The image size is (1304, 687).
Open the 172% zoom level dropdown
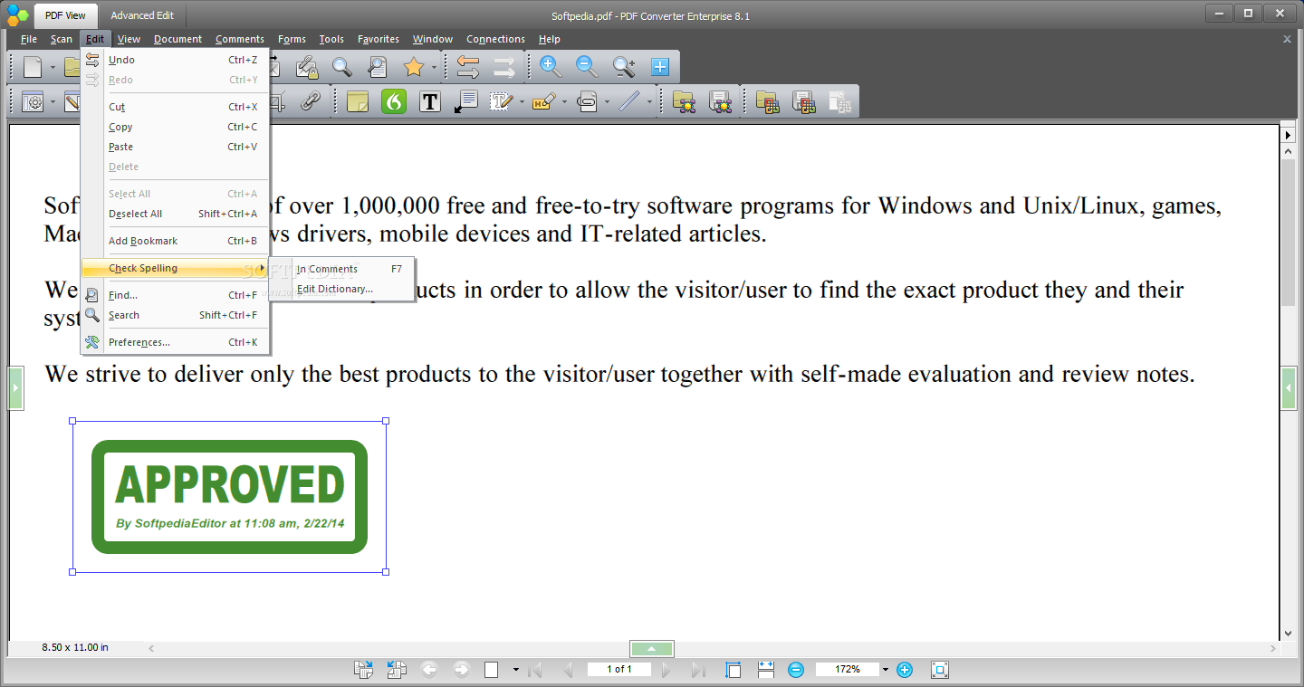886,670
